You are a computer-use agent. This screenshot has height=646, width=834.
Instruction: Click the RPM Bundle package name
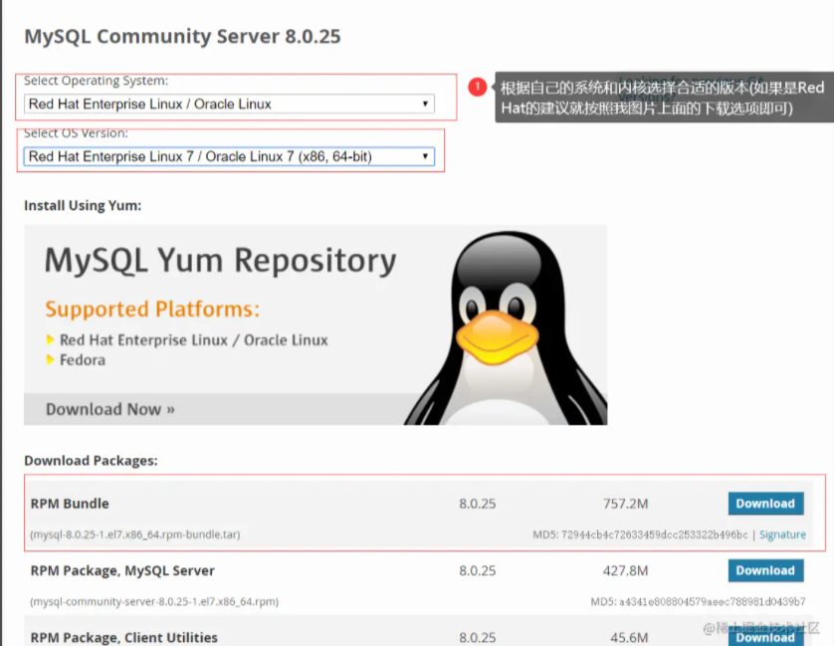click(x=70, y=504)
